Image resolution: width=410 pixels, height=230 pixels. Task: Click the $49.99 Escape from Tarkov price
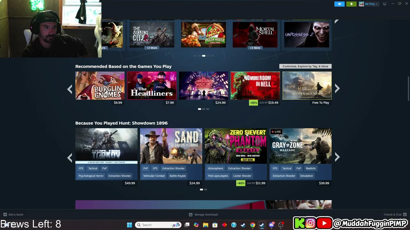[x=130, y=183]
